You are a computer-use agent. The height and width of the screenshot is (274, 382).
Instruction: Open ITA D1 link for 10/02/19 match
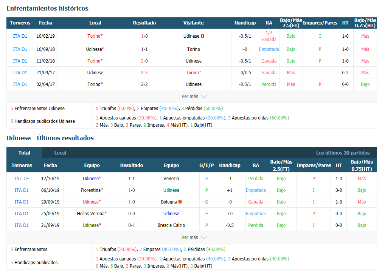pos(20,36)
